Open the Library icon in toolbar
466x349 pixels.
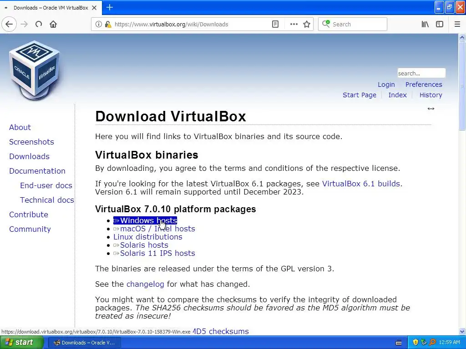pos(425,25)
